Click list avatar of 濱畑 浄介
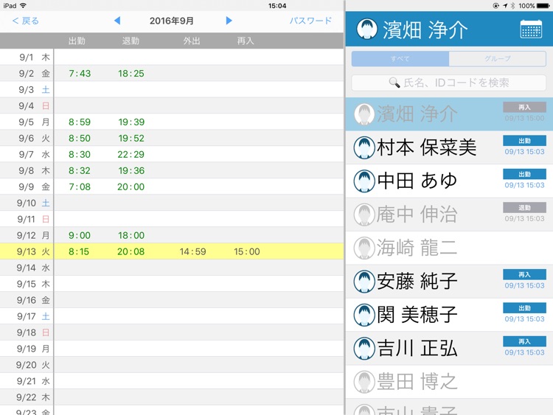Screen dimensions: 553x415 pos(364,114)
